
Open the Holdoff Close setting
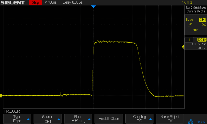(x=109, y=119)
